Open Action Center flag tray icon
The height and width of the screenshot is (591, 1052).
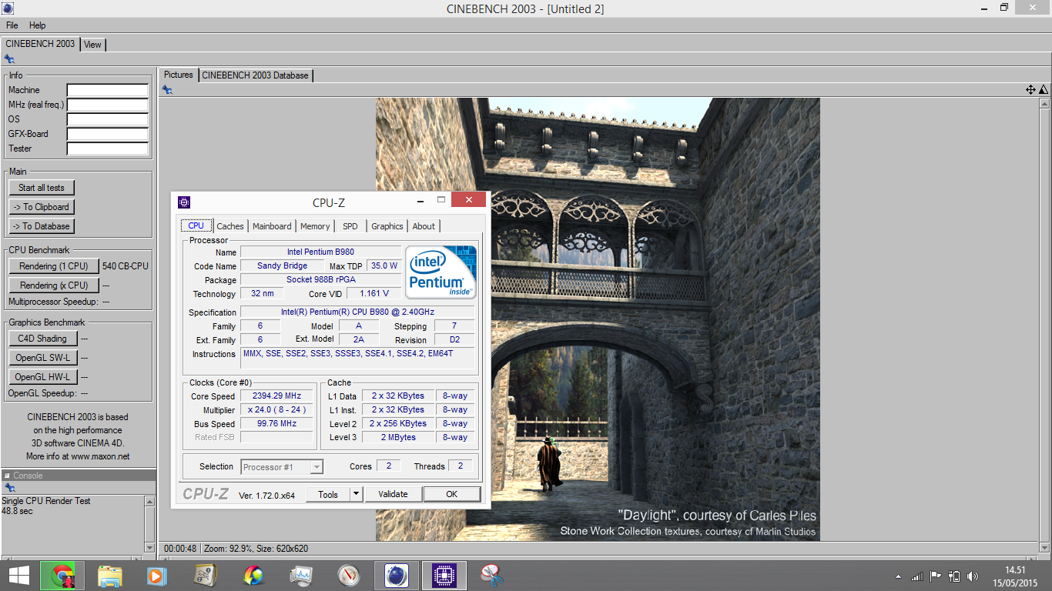point(936,576)
